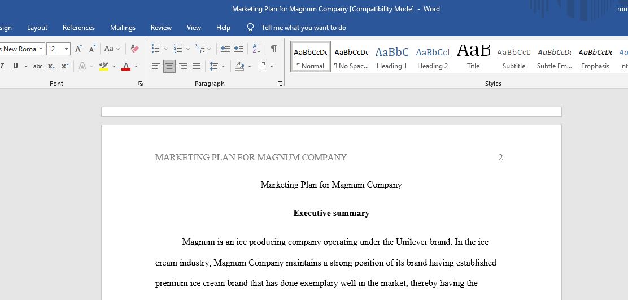The width and height of the screenshot is (628, 300).
Task: Open Font dialog box launcher
Action: point(141,84)
